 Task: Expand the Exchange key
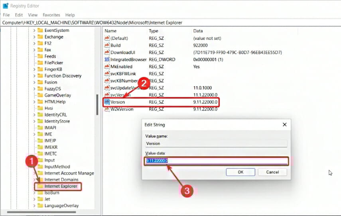click(34, 37)
